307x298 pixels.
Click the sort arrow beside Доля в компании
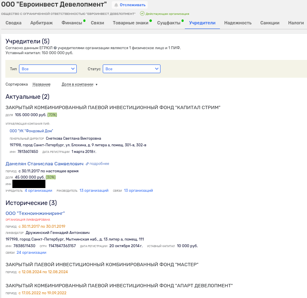click(97, 85)
